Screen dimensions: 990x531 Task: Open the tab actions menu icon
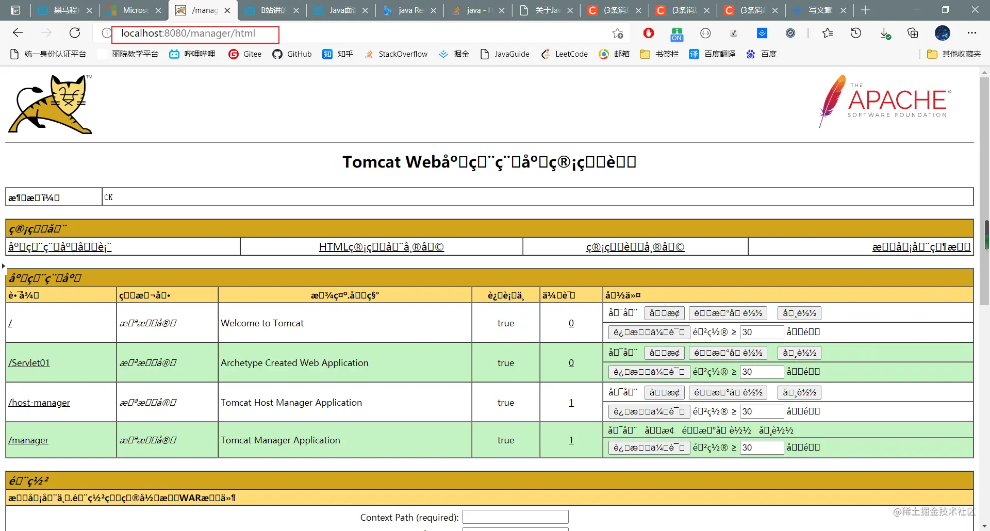(x=15, y=10)
